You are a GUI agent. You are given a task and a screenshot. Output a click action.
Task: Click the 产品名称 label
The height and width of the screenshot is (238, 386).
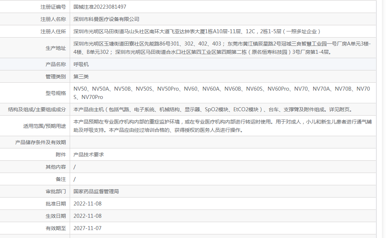pos(56,64)
